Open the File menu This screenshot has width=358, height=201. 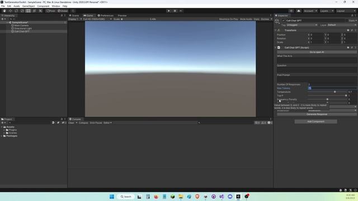pos(3,6)
